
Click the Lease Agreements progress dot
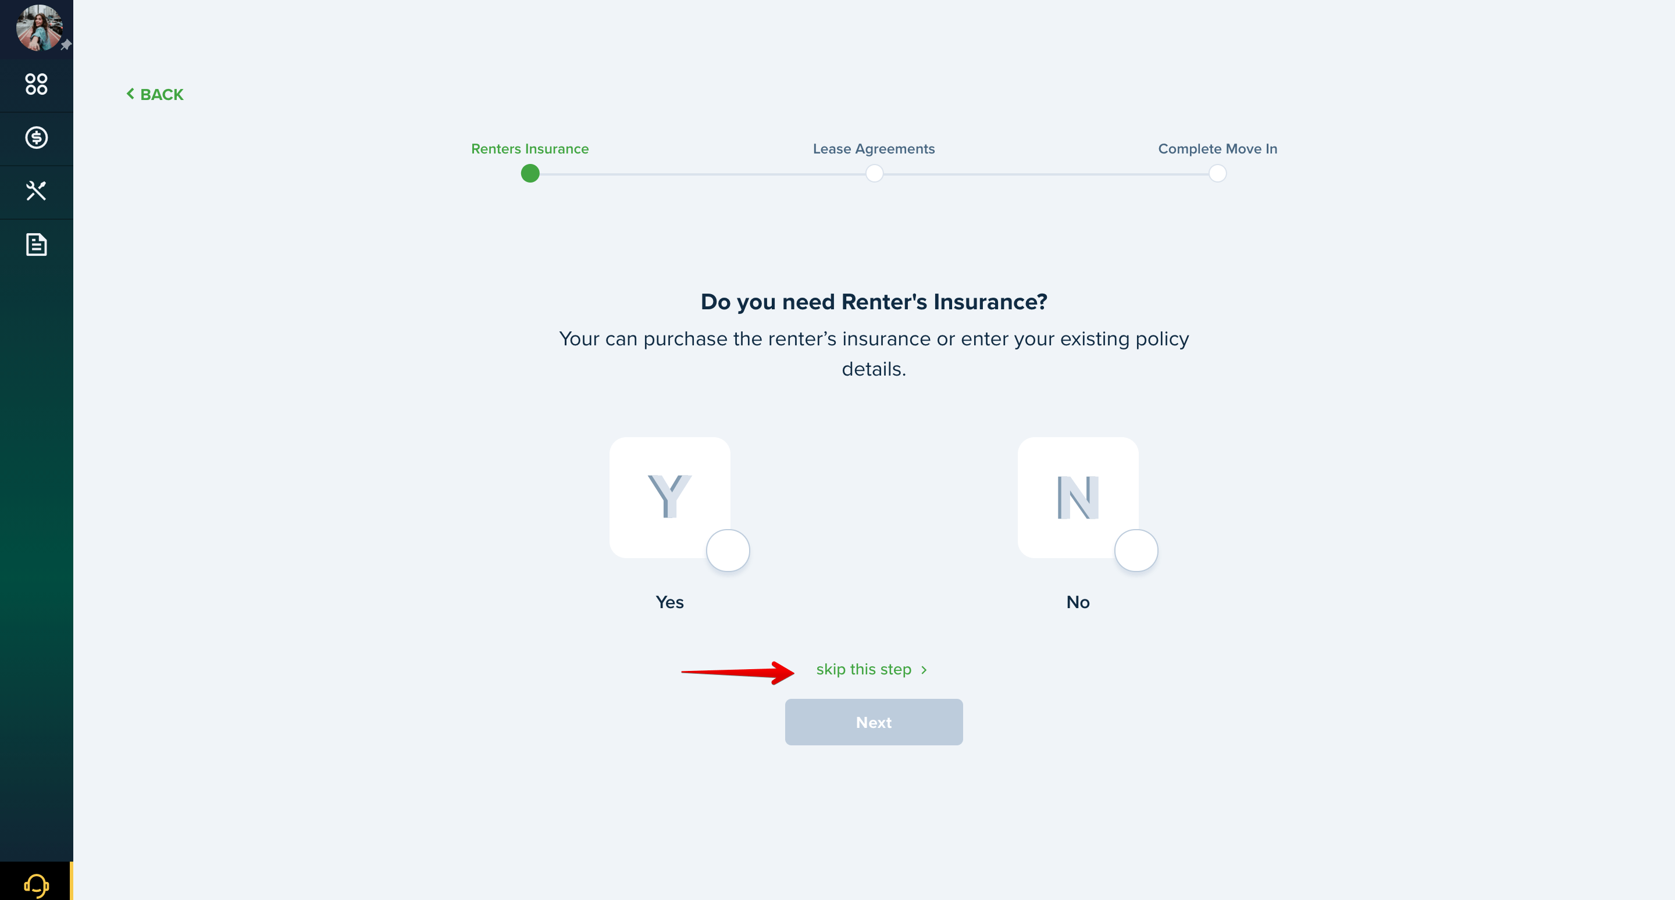874,173
